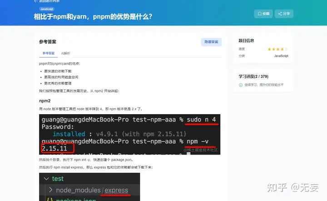Hide the answer with the 隐藏答案 button
This screenshot has width=327, height=201.
coord(211,42)
